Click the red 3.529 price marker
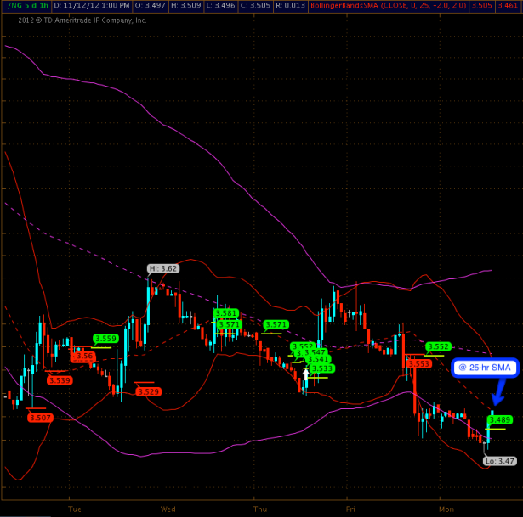This screenshot has height=517, width=523. coord(148,391)
